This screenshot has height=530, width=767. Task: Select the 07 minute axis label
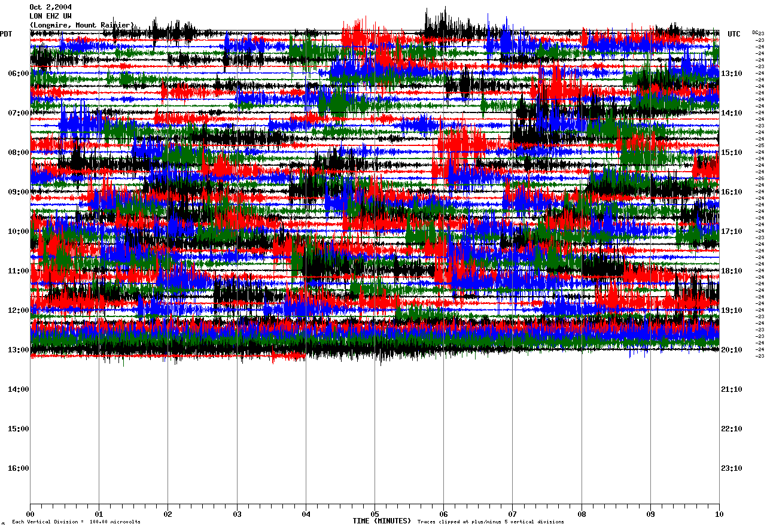pos(512,514)
